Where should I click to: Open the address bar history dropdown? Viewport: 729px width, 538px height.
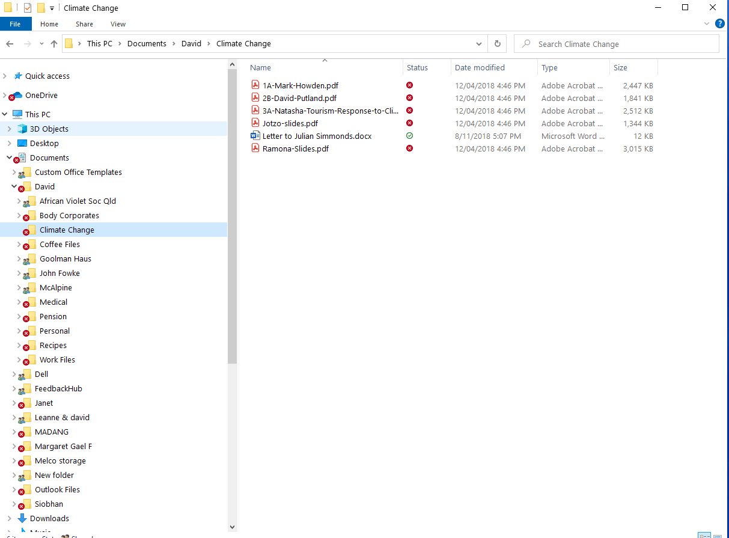point(479,44)
